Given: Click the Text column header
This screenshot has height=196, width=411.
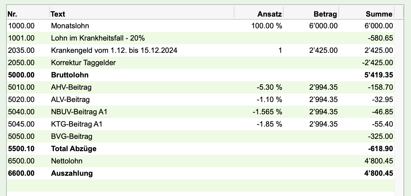Looking at the screenshot, I should [142, 14].
